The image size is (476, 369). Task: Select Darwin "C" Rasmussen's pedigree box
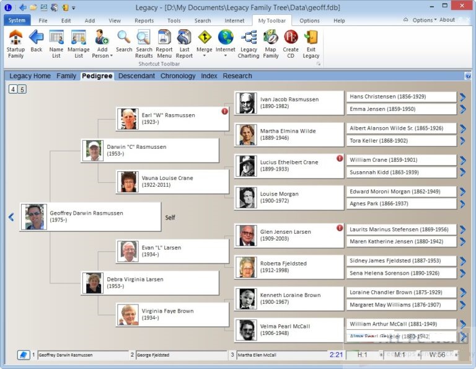(x=150, y=150)
